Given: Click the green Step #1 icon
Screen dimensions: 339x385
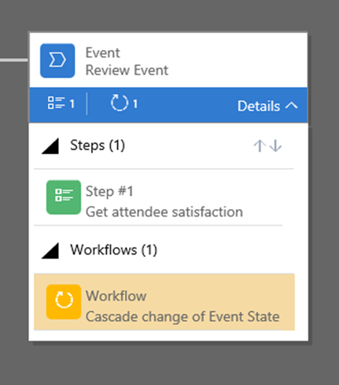Looking at the screenshot, I should (63, 198).
